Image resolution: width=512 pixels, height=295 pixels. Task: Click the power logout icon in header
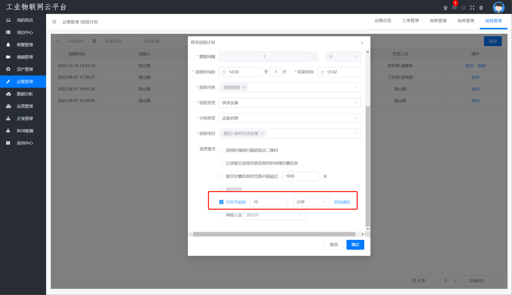click(463, 7)
